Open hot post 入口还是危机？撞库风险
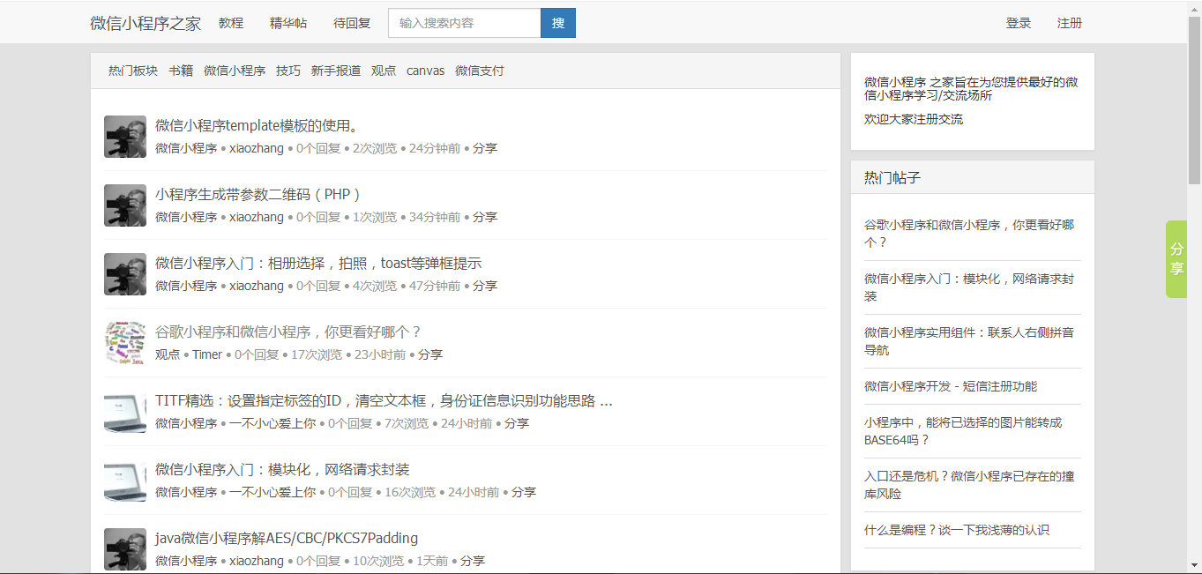 [969, 485]
